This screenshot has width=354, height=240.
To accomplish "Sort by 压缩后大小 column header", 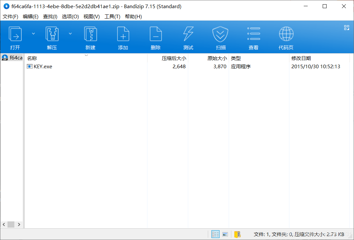I will 168,58.
